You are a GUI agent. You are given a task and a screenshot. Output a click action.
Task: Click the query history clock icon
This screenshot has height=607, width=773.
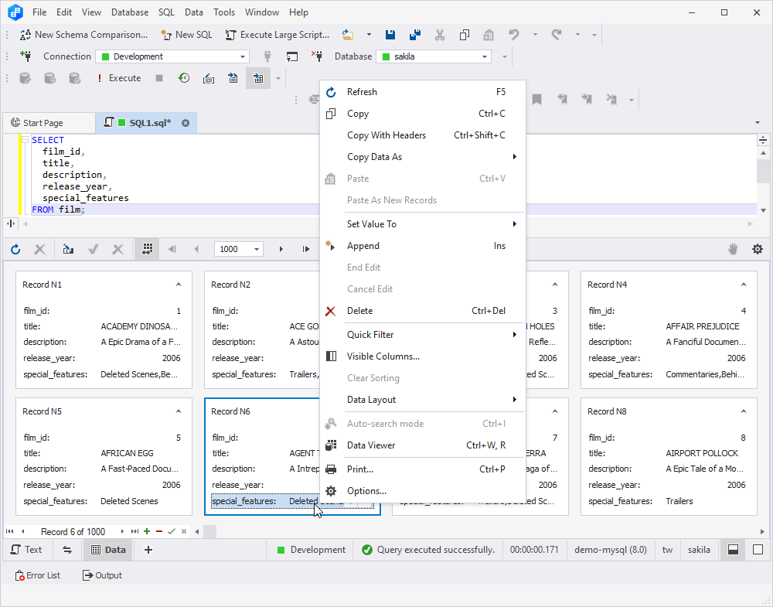click(x=184, y=78)
